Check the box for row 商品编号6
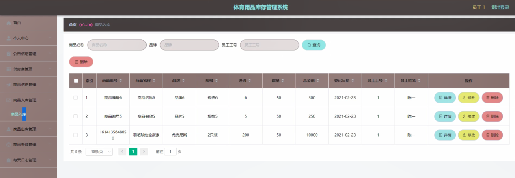 [x=75, y=98]
